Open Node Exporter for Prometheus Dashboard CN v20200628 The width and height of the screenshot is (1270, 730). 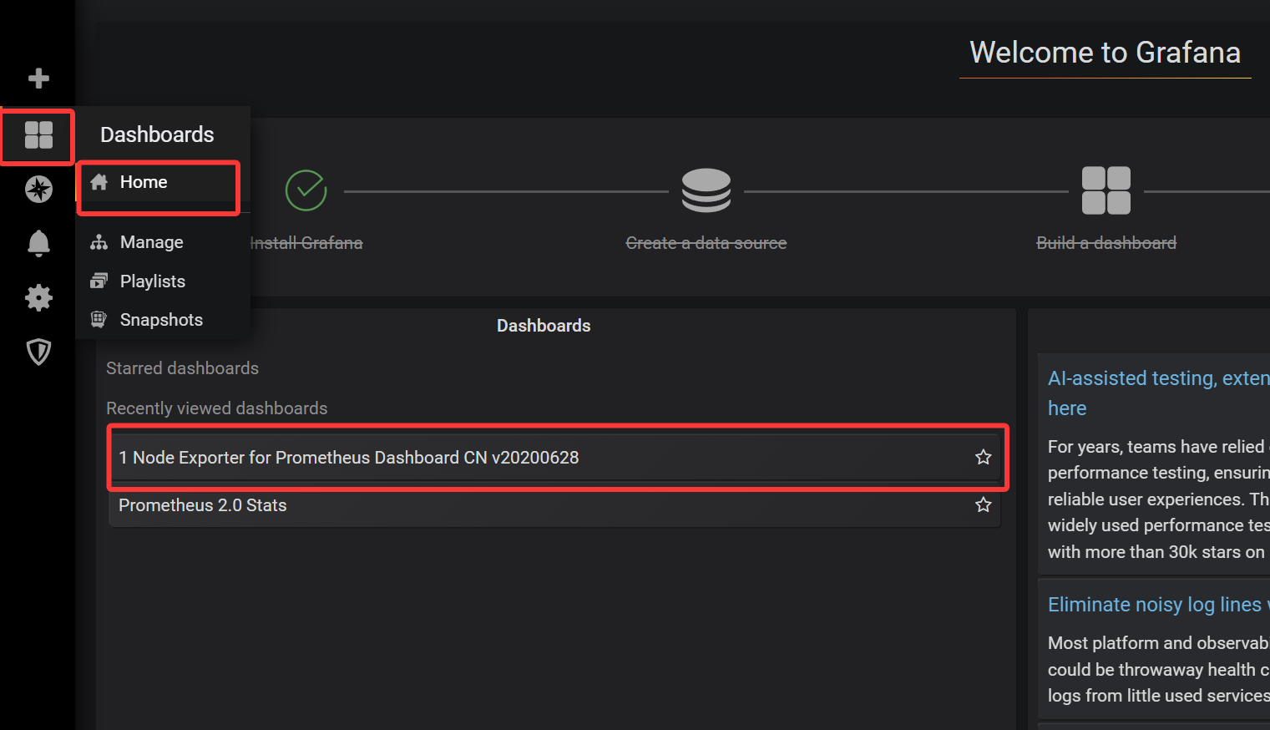click(555, 457)
